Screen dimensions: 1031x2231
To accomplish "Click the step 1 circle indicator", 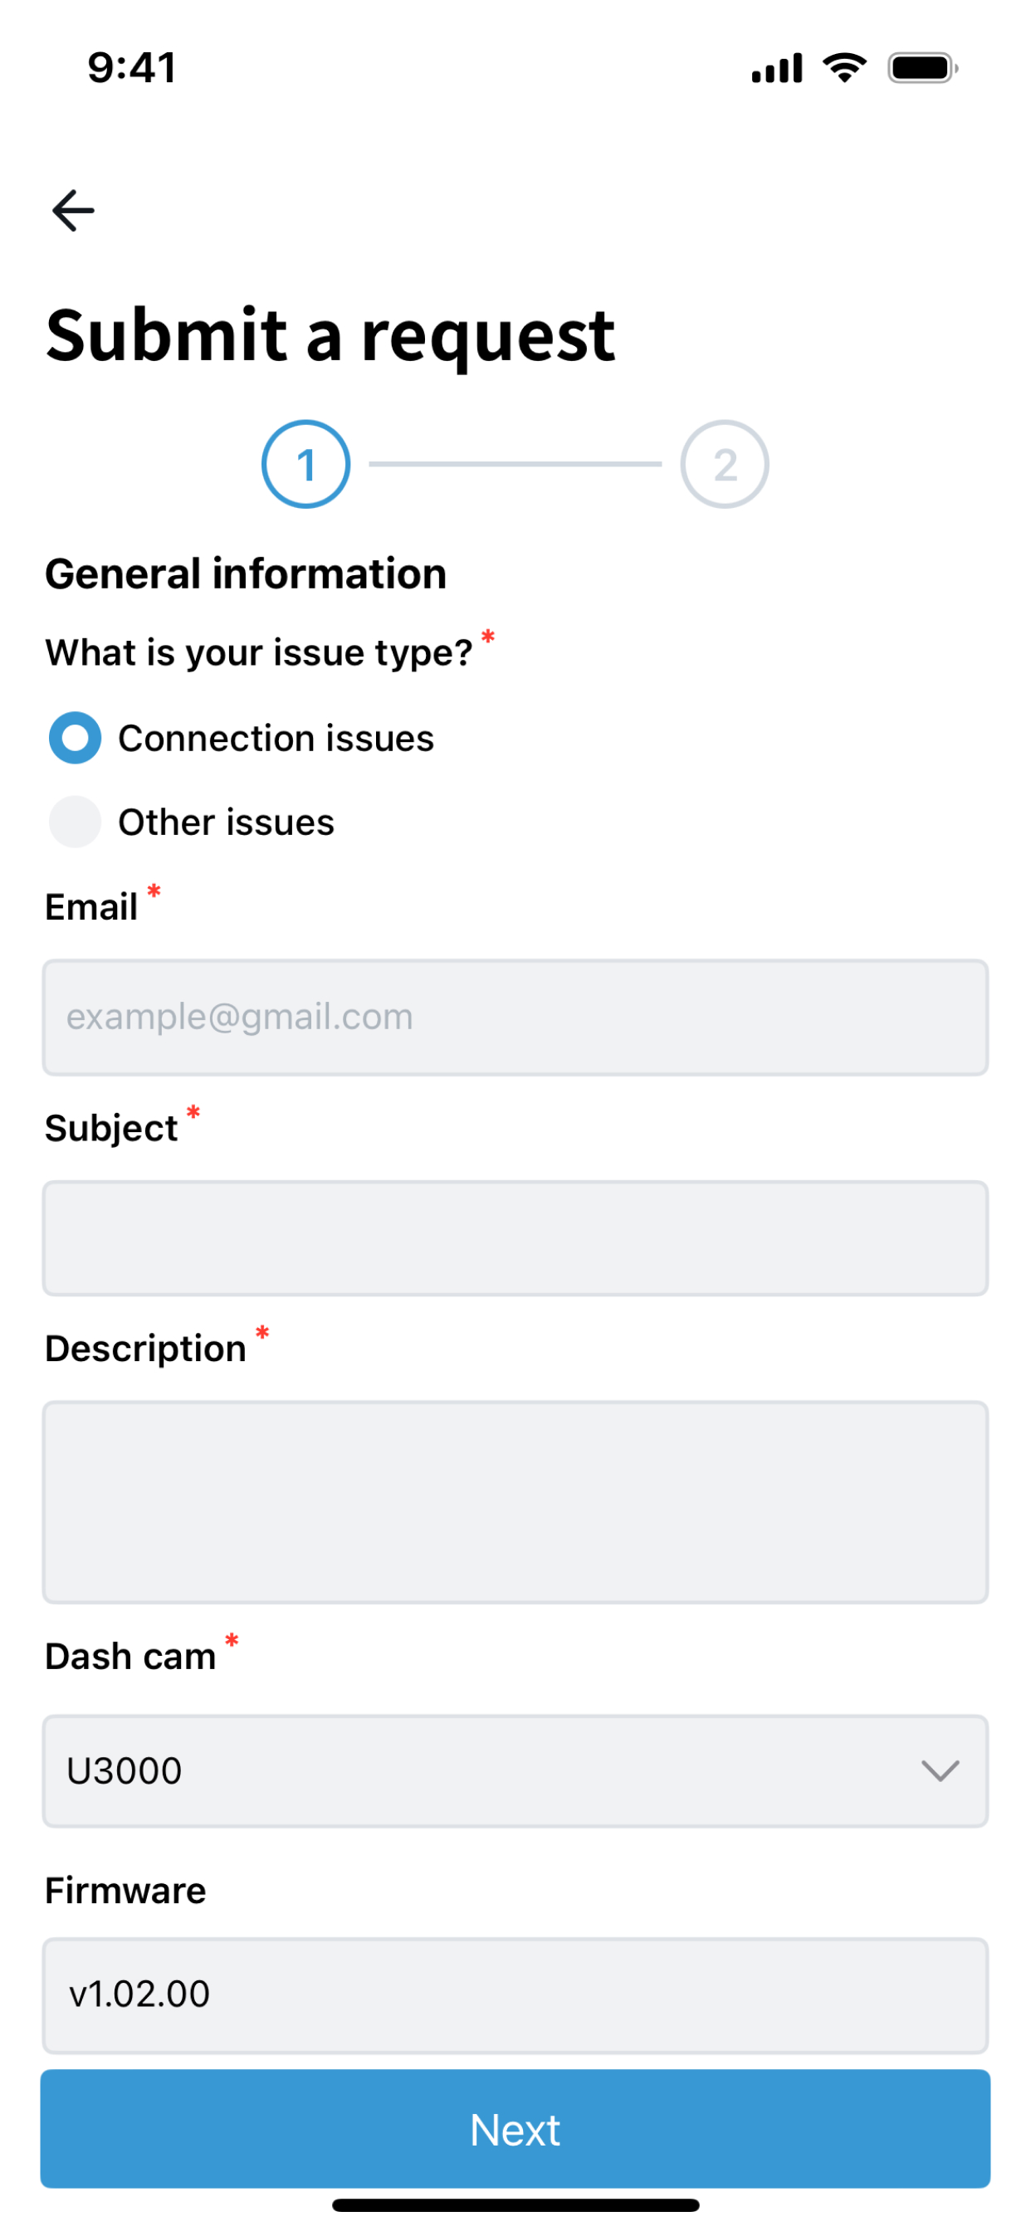I will [305, 464].
